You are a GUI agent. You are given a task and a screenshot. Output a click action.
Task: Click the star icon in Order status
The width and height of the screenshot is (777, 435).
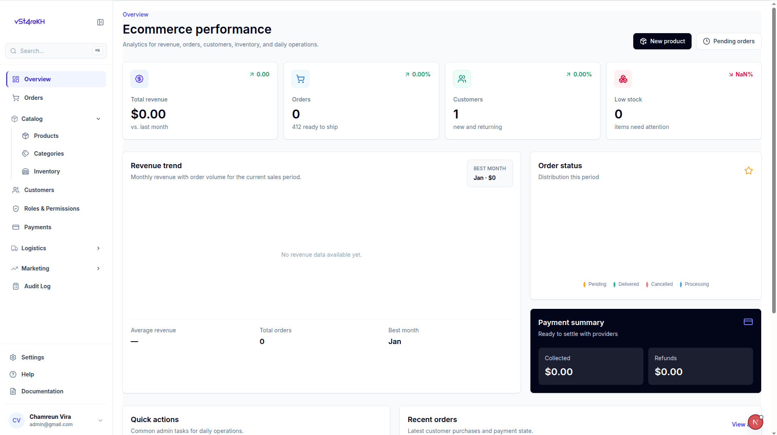[749, 171]
